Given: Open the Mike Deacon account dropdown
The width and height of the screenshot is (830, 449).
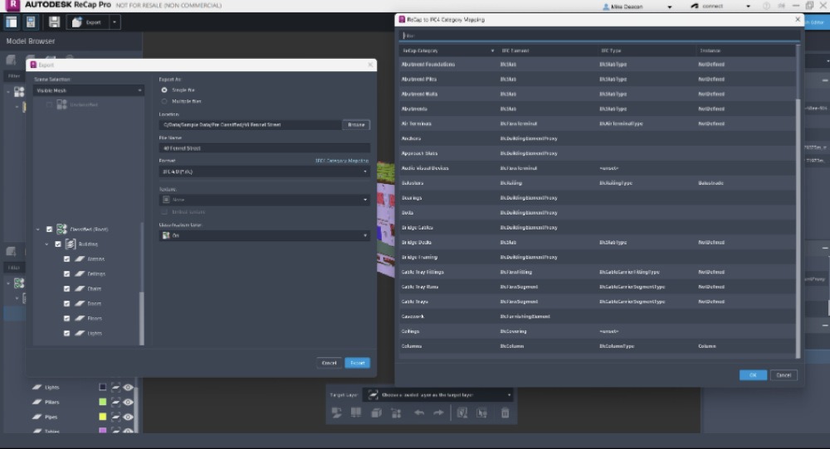Looking at the screenshot, I should 669,7.
